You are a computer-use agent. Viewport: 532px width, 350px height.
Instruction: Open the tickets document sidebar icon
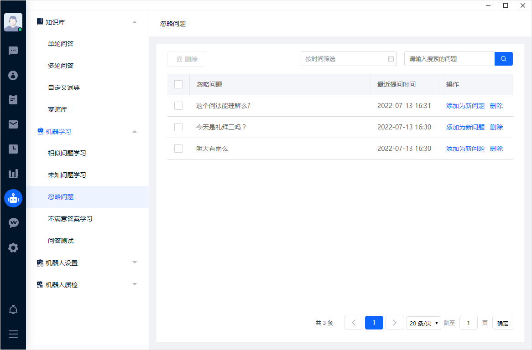click(x=13, y=100)
